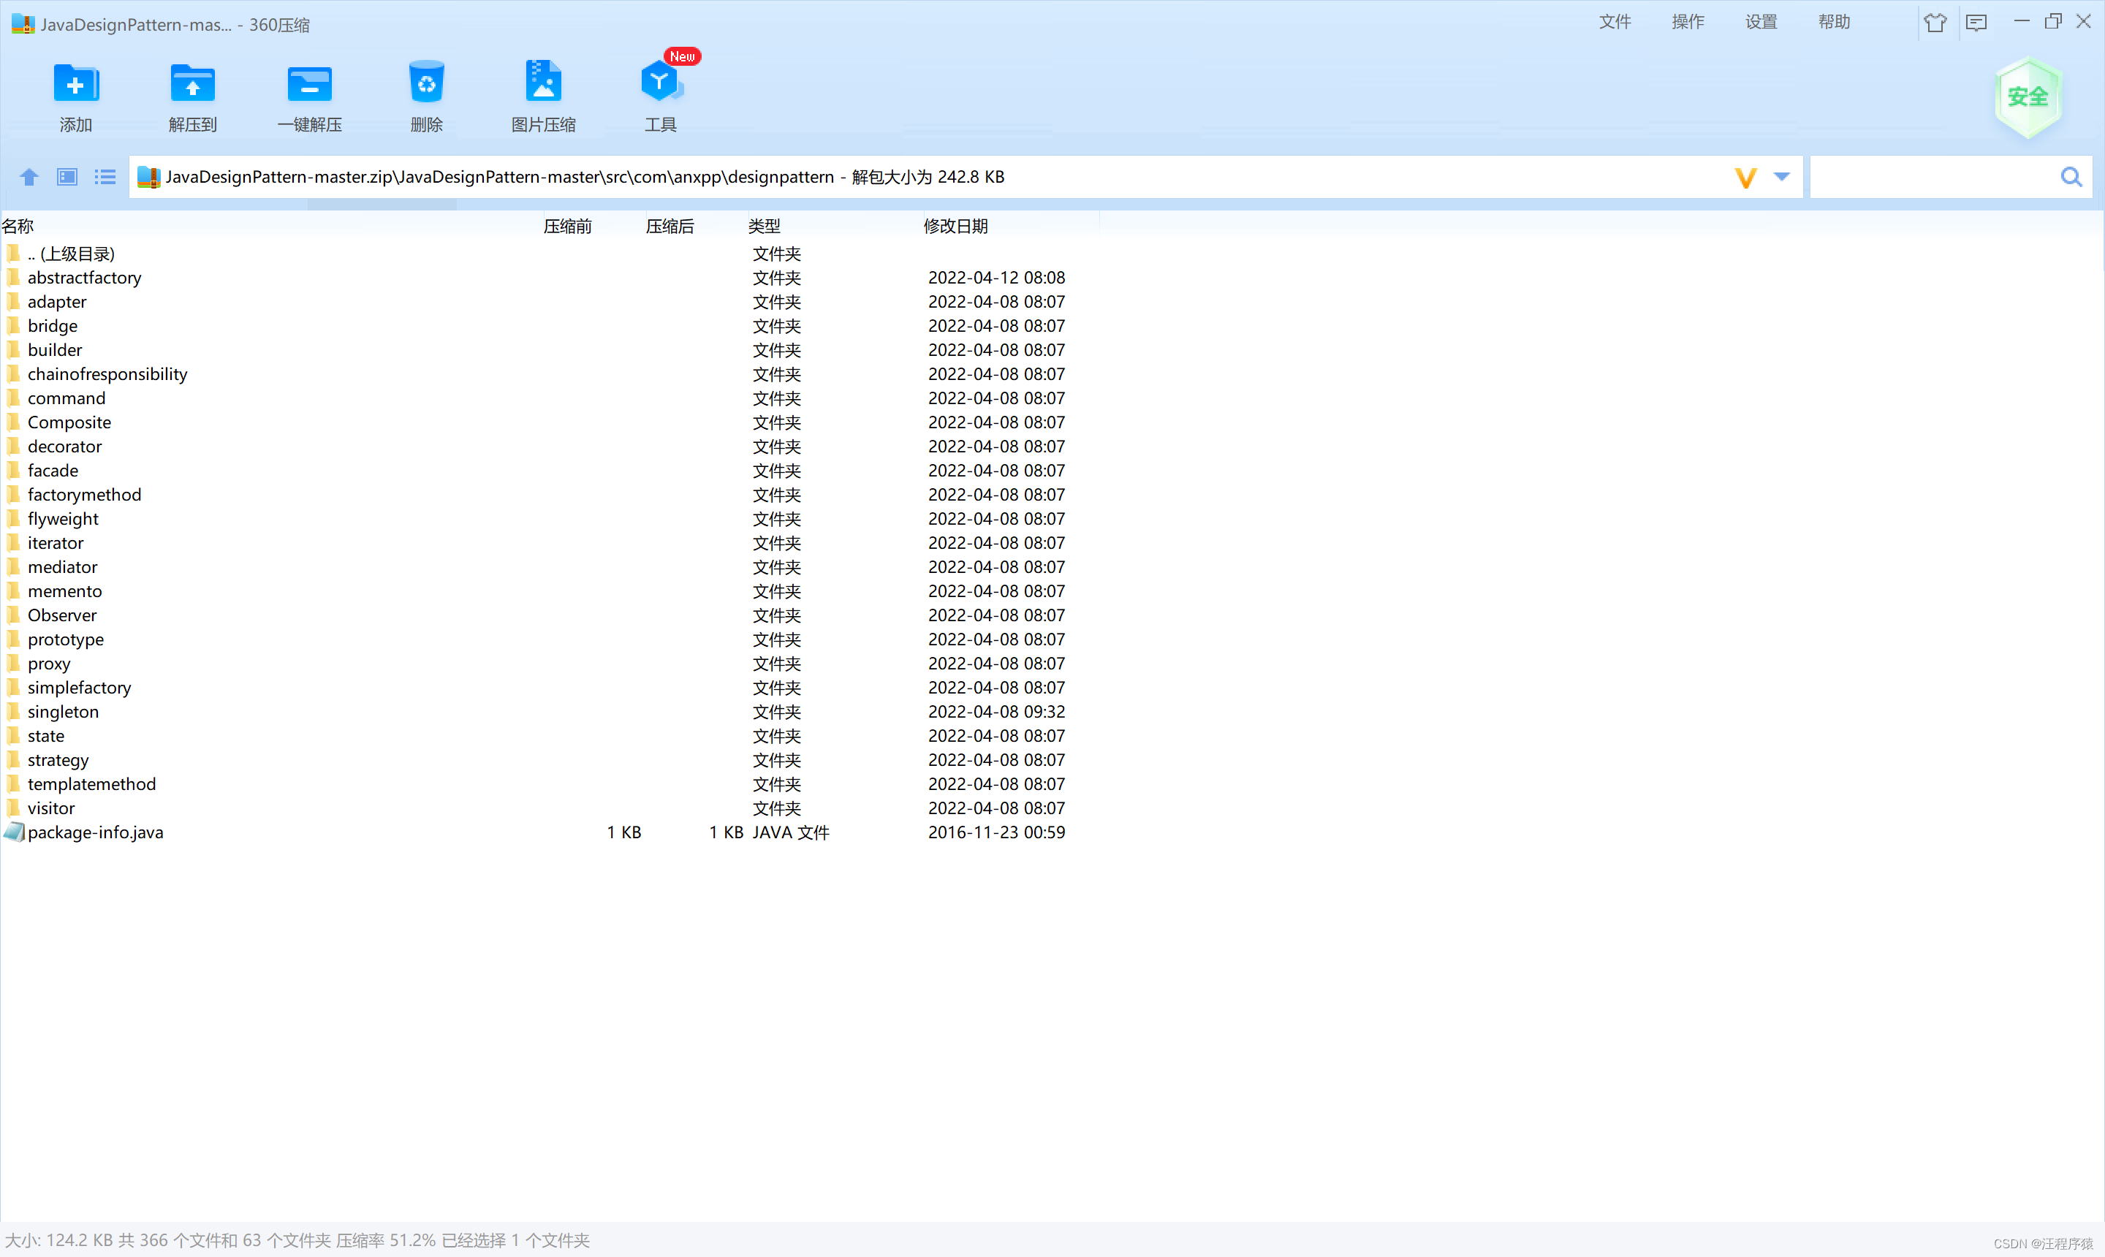Expand the address path dropdown arrow
This screenshot has height=1257, width=2105.
coord(1781,177)
